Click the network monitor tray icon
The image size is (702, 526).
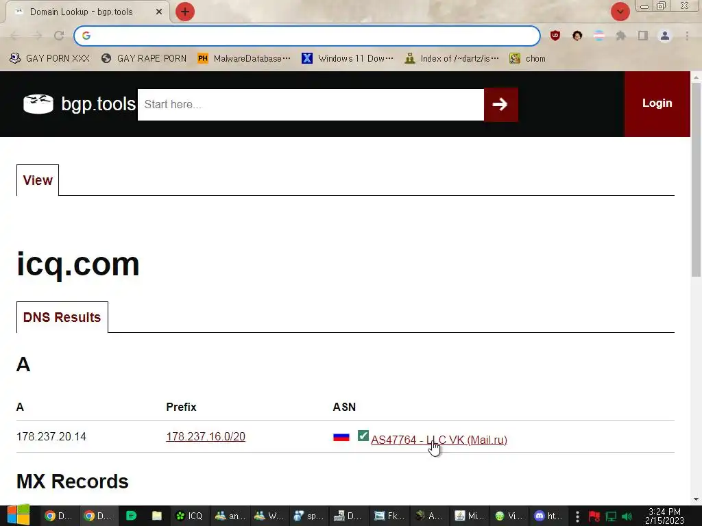(611, 516)
